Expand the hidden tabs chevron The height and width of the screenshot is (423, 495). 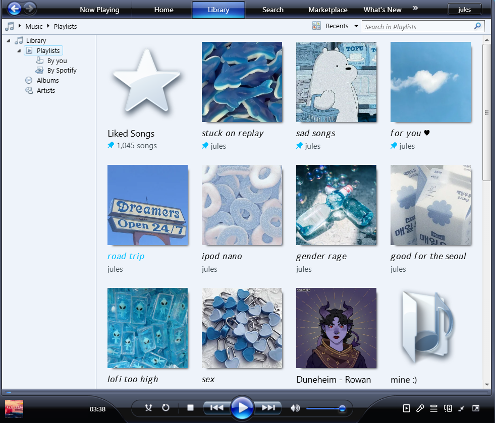coord(415,8)
